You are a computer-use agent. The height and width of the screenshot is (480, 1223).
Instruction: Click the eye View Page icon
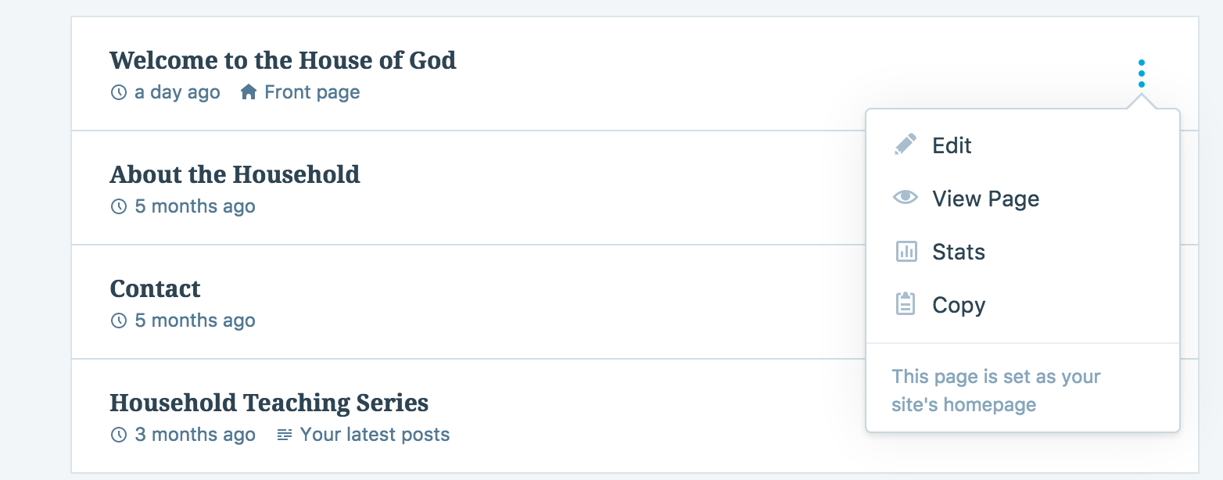[905, 199]
